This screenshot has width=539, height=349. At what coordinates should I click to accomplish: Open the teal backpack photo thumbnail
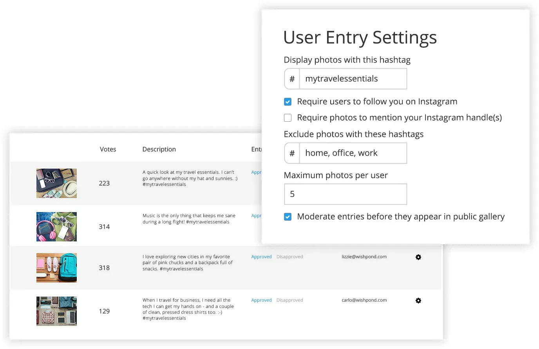(x=56, y=268)
